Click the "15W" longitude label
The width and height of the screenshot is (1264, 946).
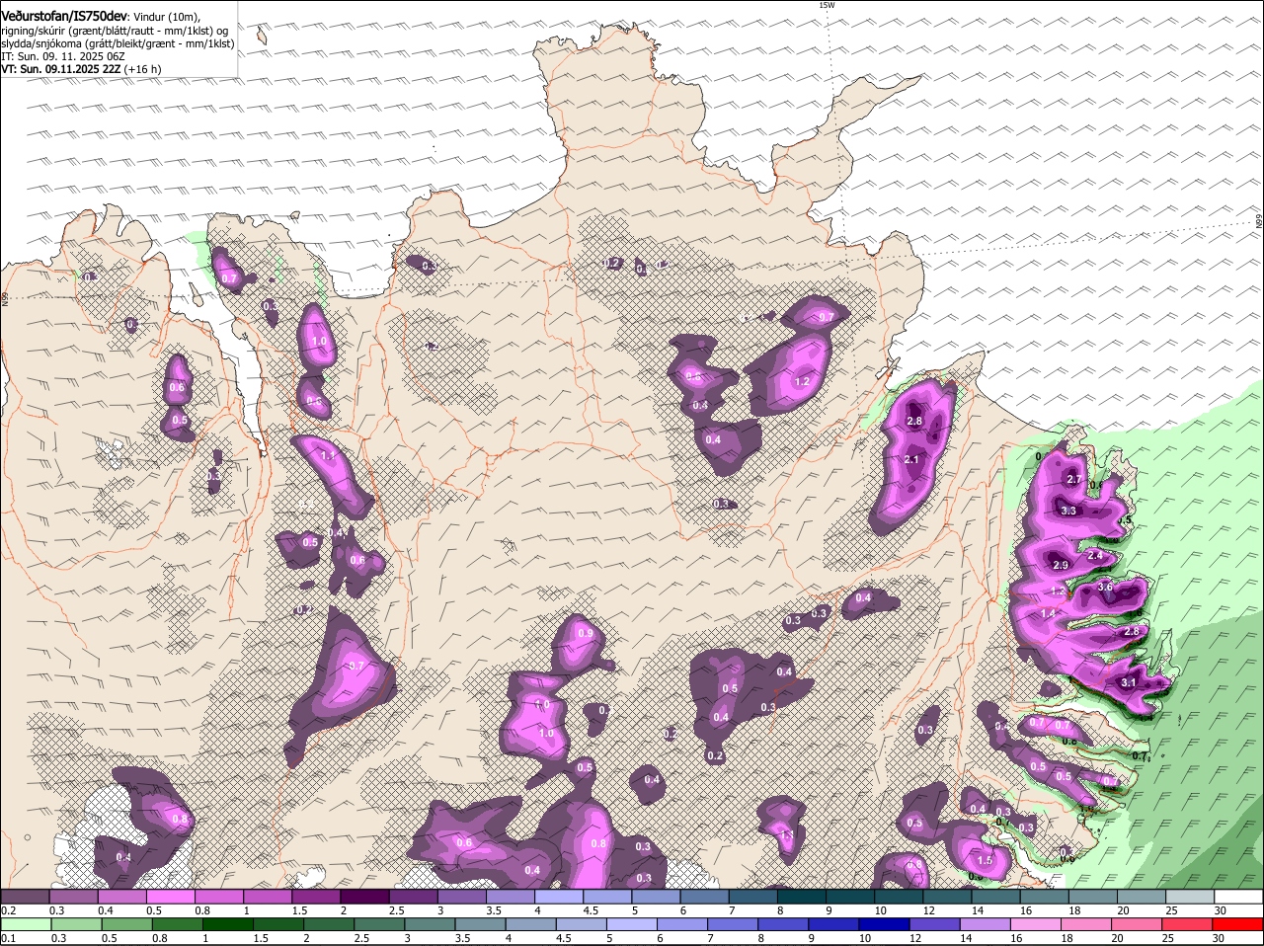[827, 5]
